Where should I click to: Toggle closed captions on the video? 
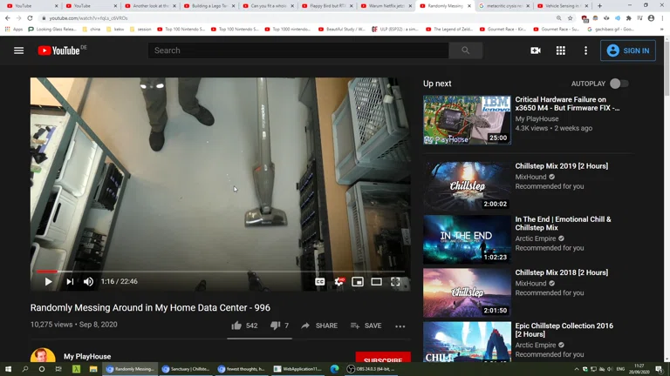click(x=320, y=282)
